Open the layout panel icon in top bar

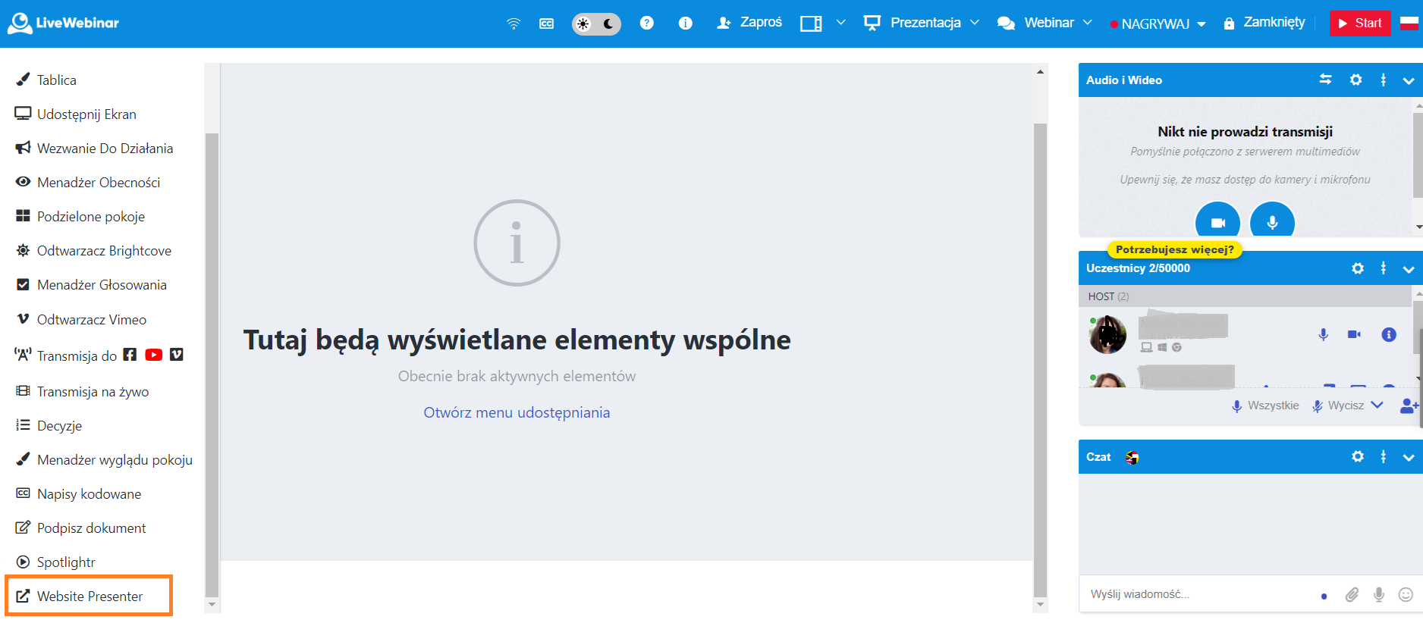coord(811,23)
